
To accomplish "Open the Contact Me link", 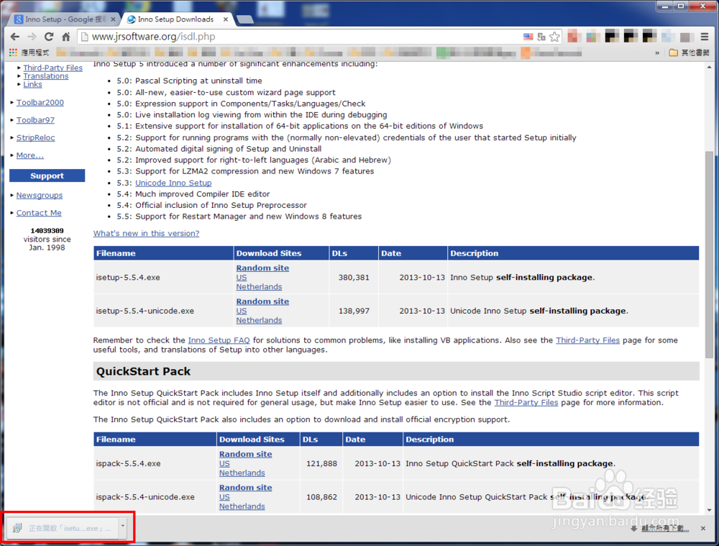I will pos(39,213).
